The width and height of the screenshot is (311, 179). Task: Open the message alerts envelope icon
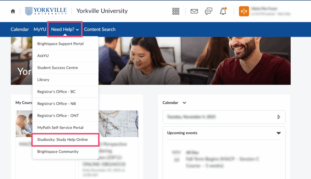pos(194,11)
